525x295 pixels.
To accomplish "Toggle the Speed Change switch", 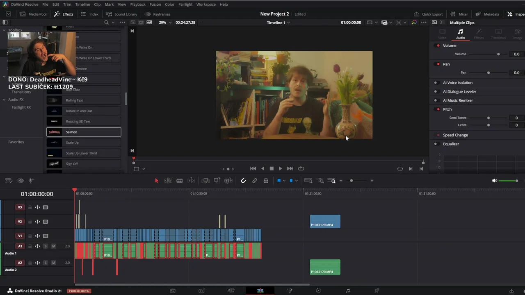I will point(438,135).
